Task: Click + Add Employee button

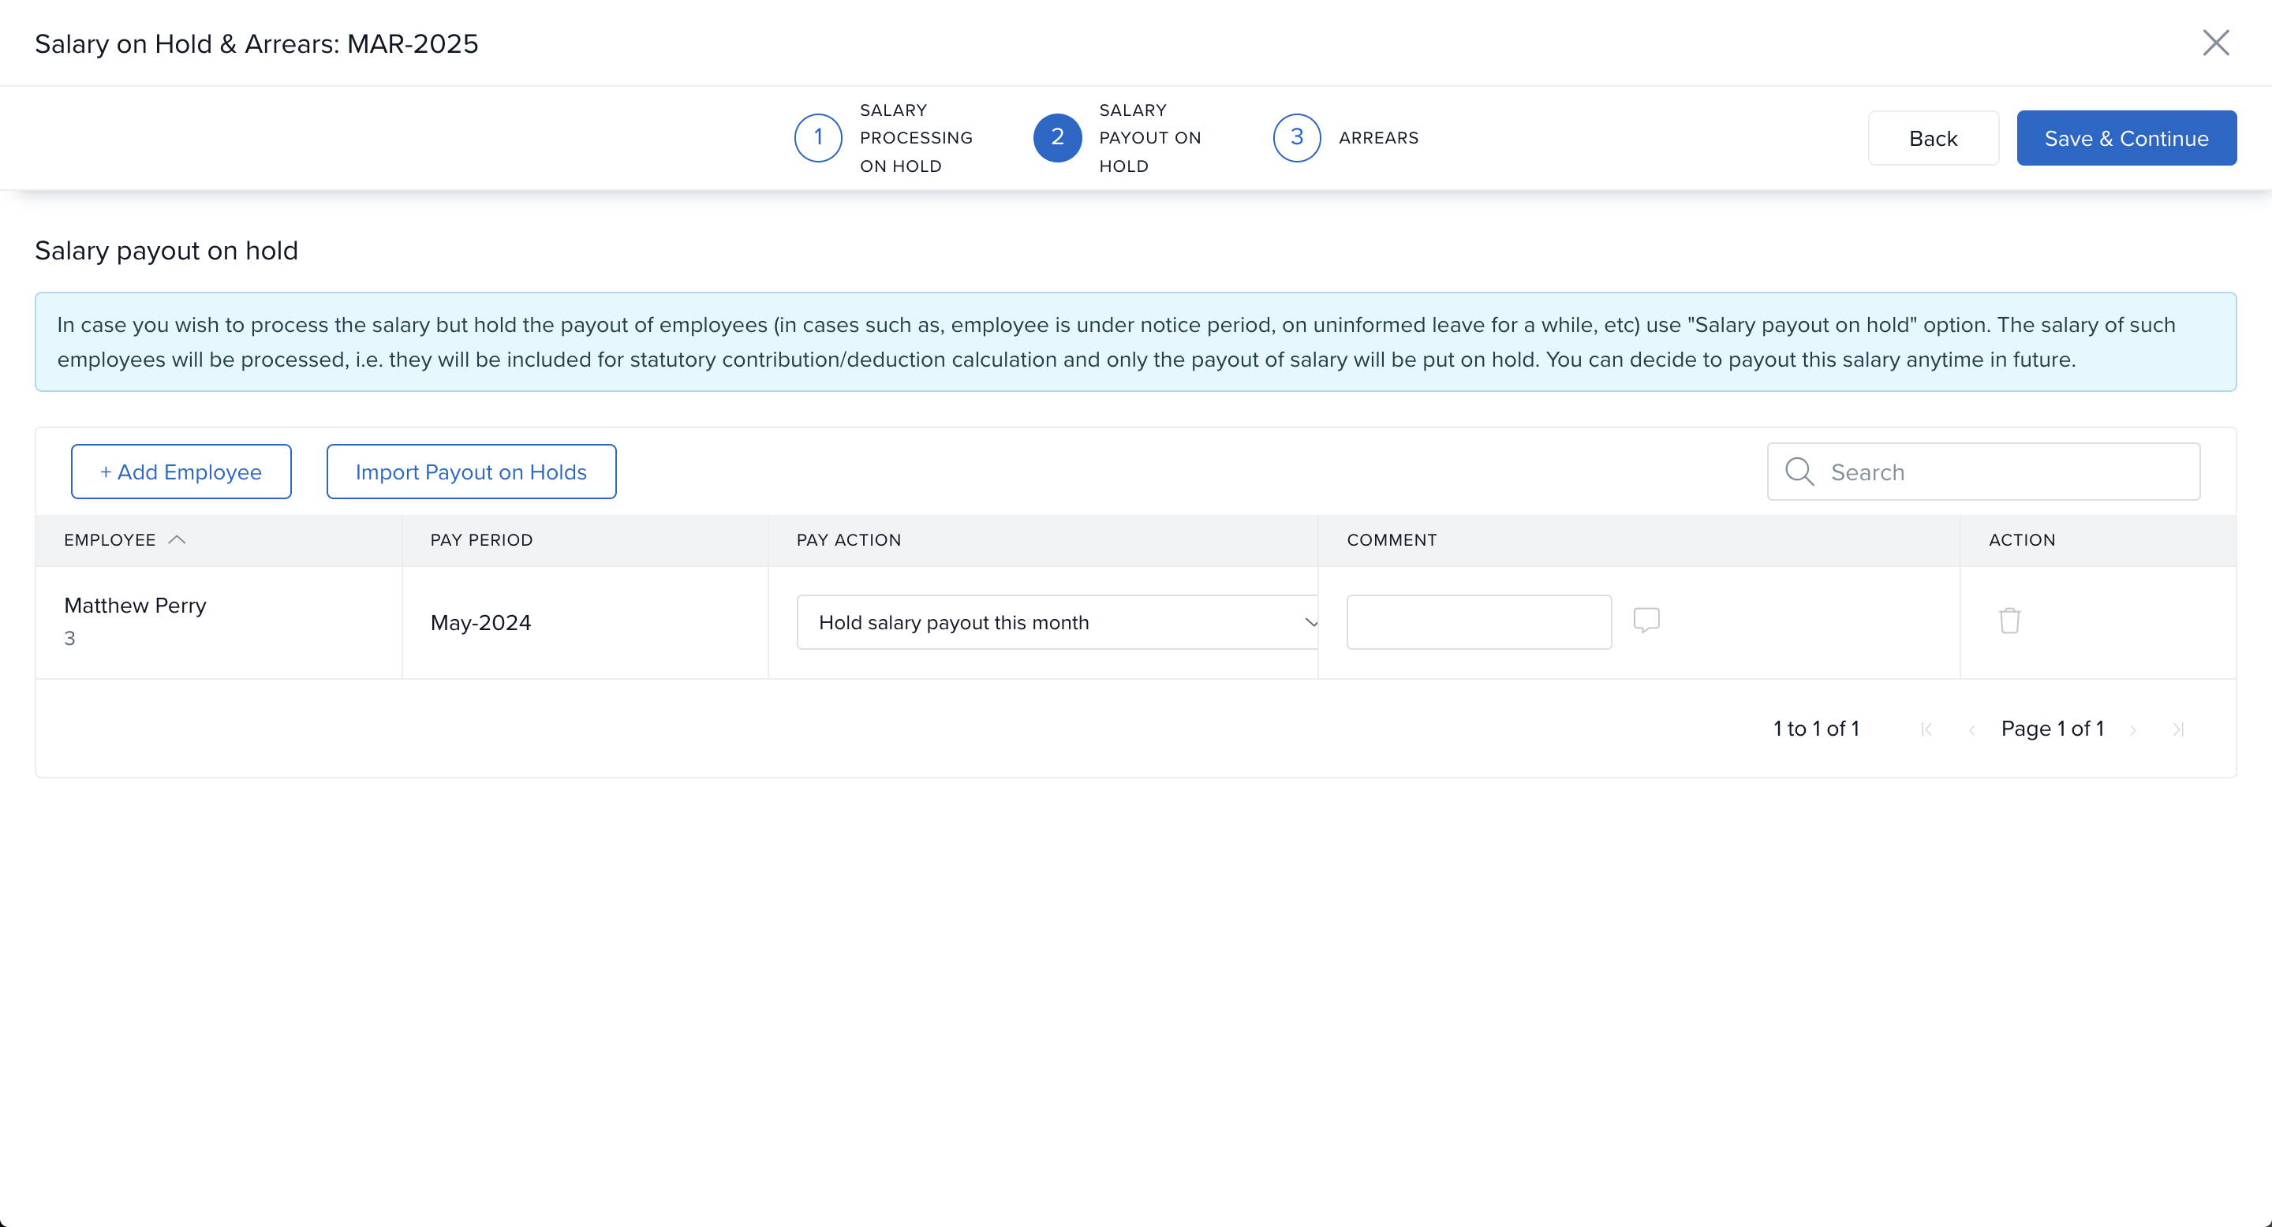Action: [x=181, y=472]
